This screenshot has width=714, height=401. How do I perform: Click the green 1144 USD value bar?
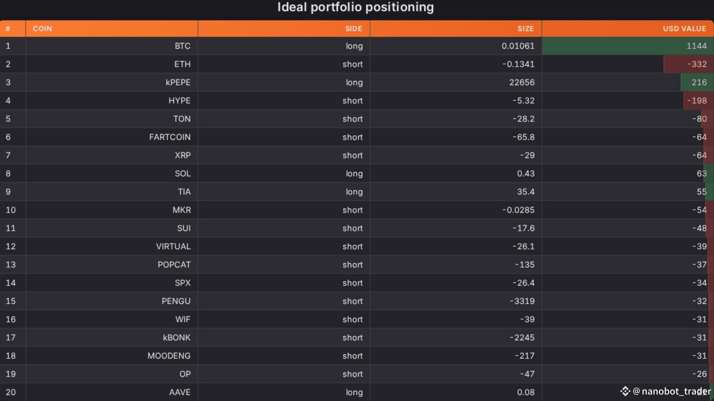[628, 46]
